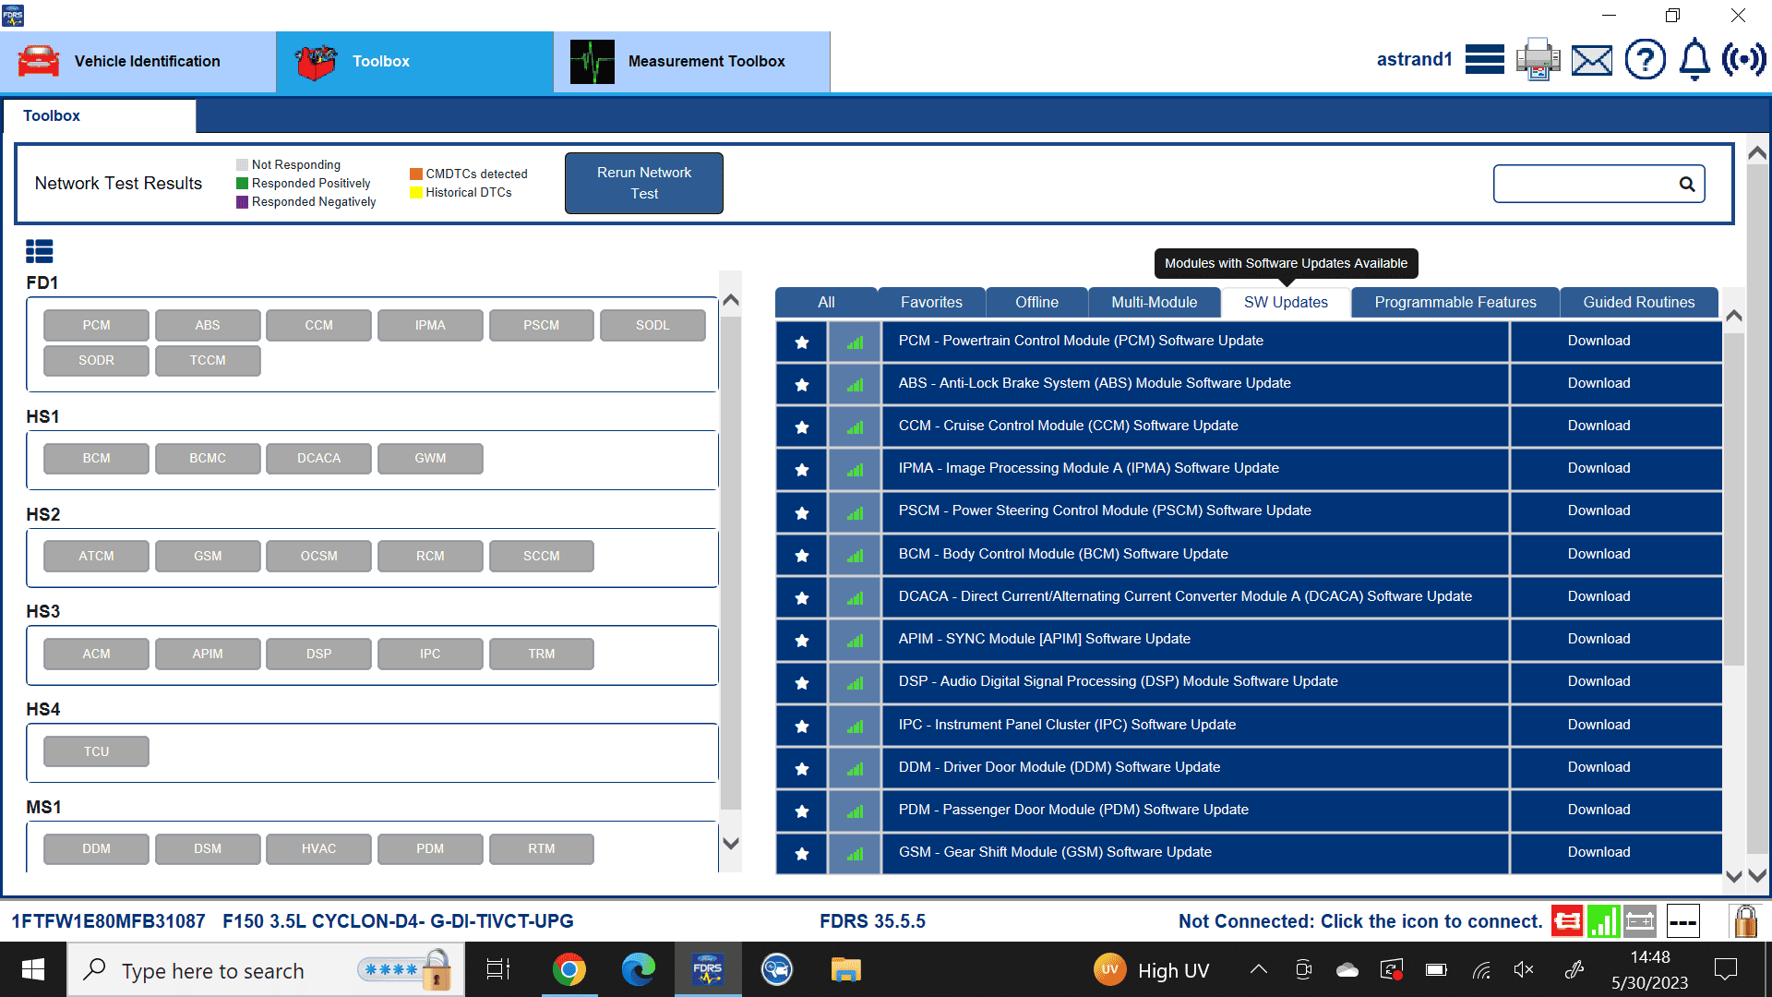The image size is (1772, 997).
Task: Switch to Programmable Features tab
Action: click(x=1455, y=303)
